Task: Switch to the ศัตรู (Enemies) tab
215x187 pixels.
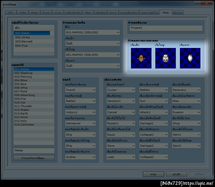Action: point(88,13)
